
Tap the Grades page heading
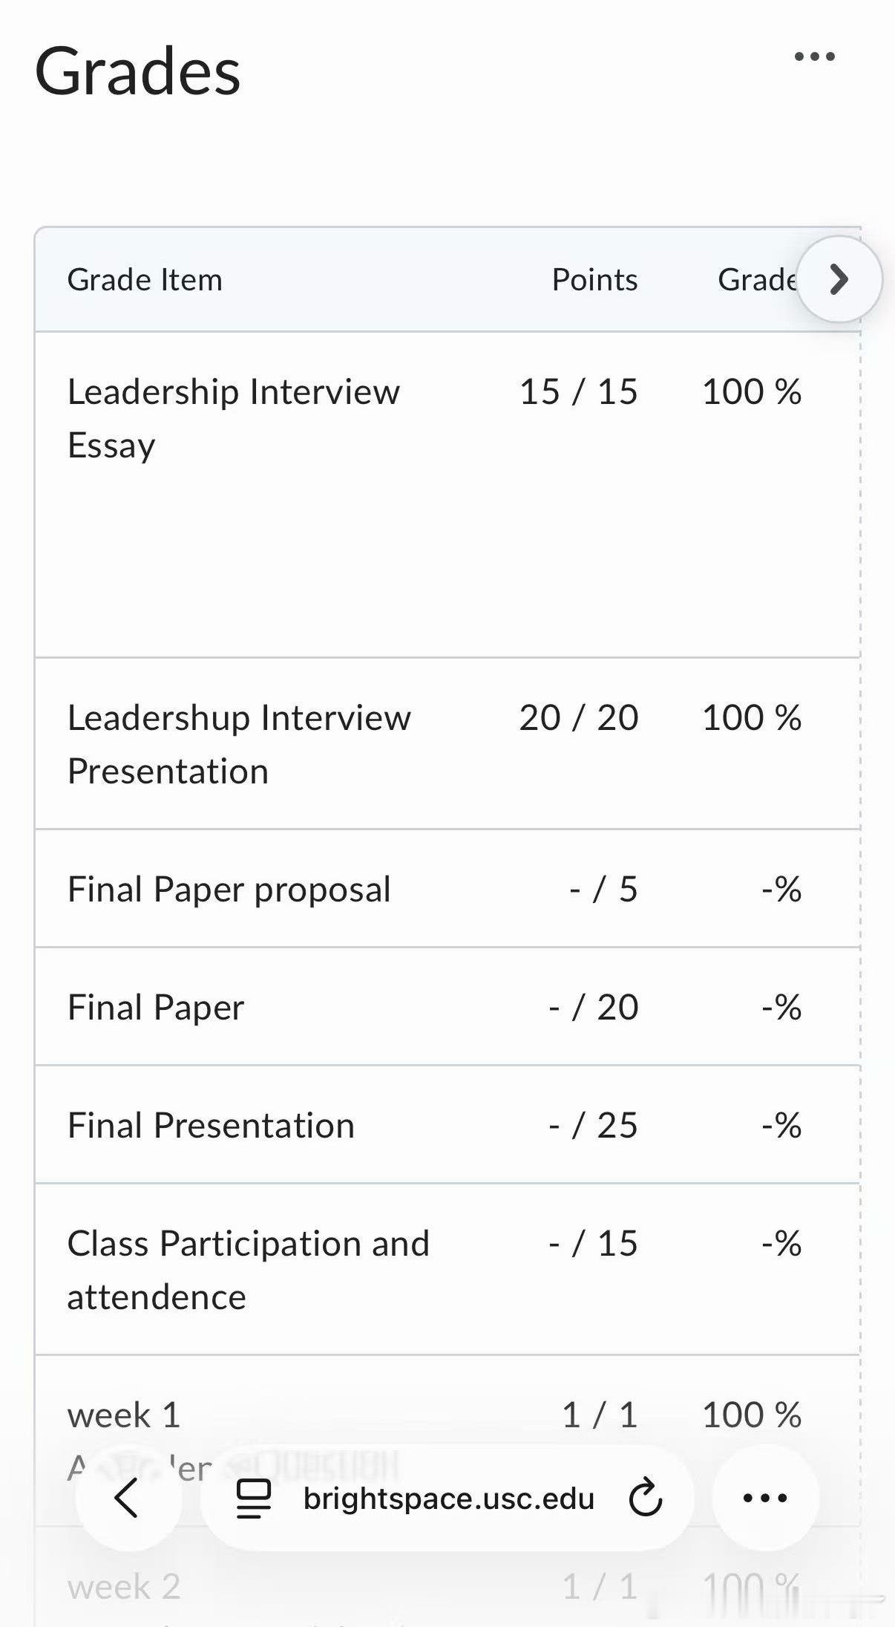[x=138, y=72]
